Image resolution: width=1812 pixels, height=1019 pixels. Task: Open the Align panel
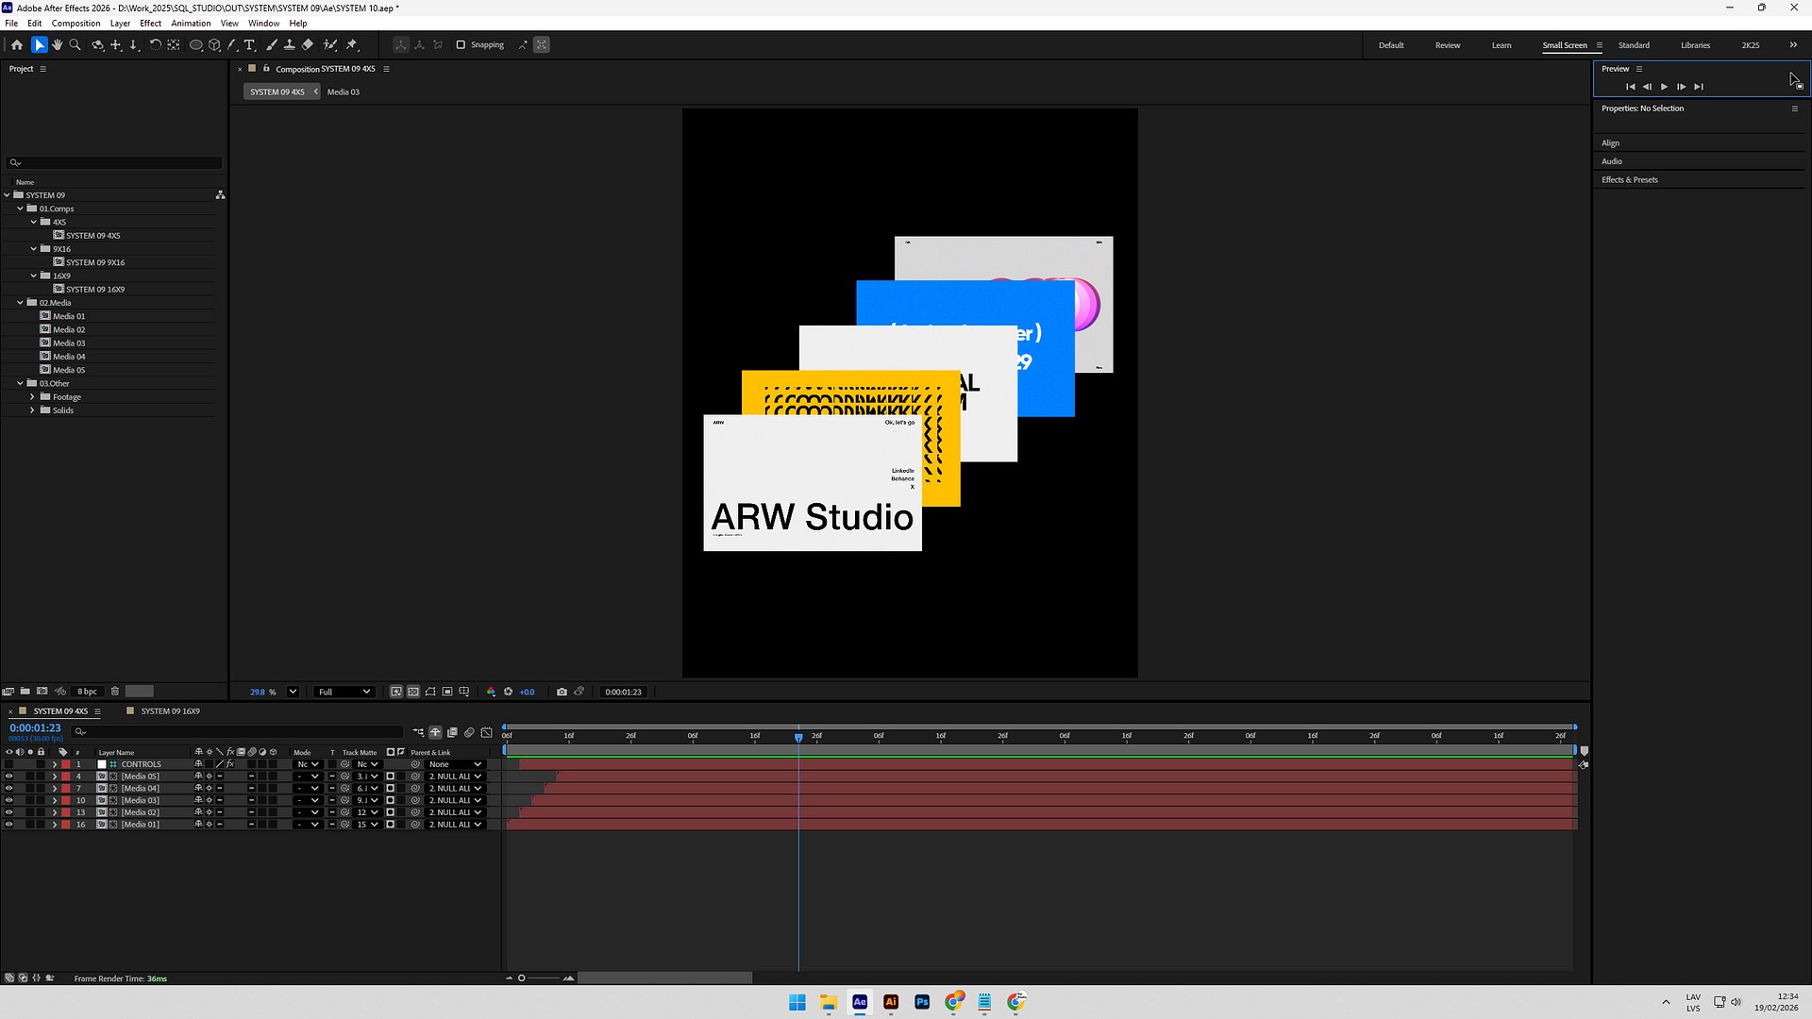pyautogui.click(x=1610, y=143)
